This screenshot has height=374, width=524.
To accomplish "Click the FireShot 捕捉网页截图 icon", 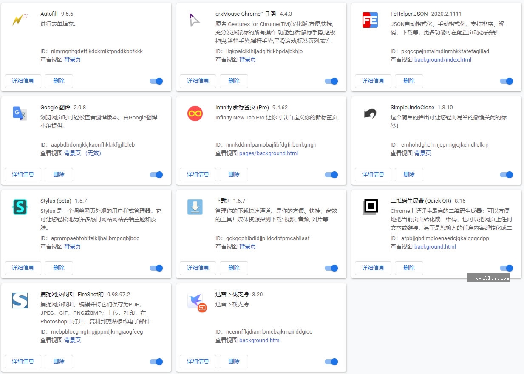I will coord(20,300).
